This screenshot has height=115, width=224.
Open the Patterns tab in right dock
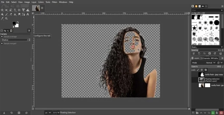[196, 6]
